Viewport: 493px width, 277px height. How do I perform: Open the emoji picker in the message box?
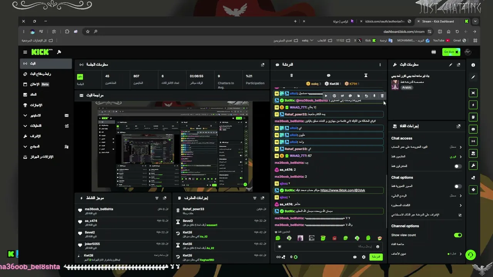coord(377,247)
